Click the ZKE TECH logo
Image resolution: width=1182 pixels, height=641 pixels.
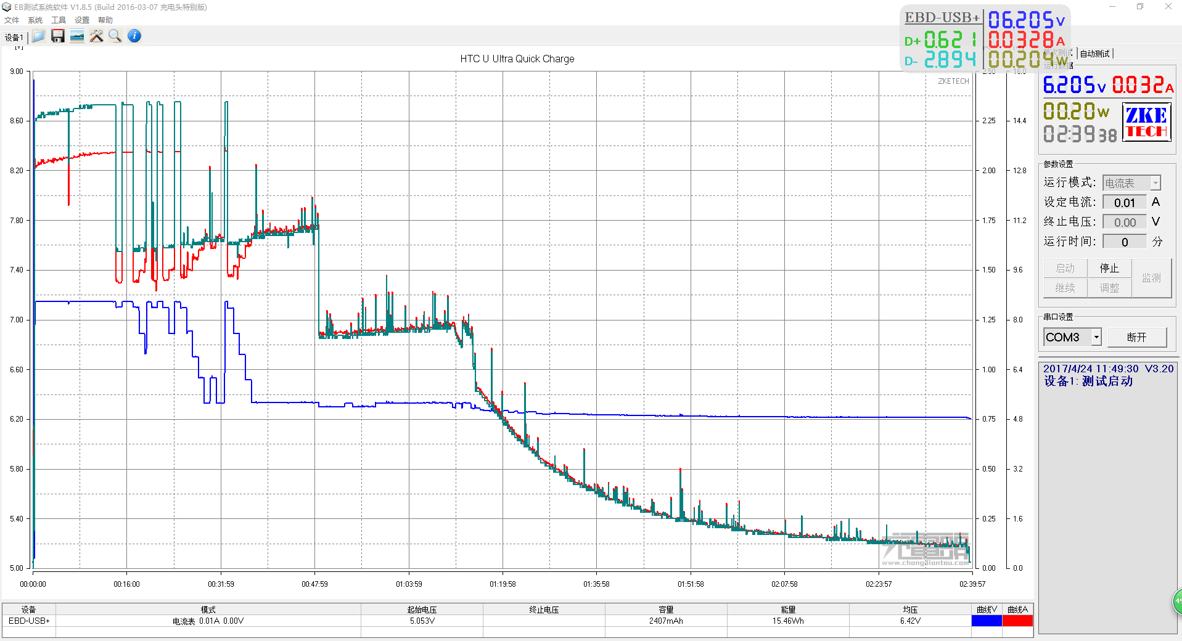coord(1146,122)
